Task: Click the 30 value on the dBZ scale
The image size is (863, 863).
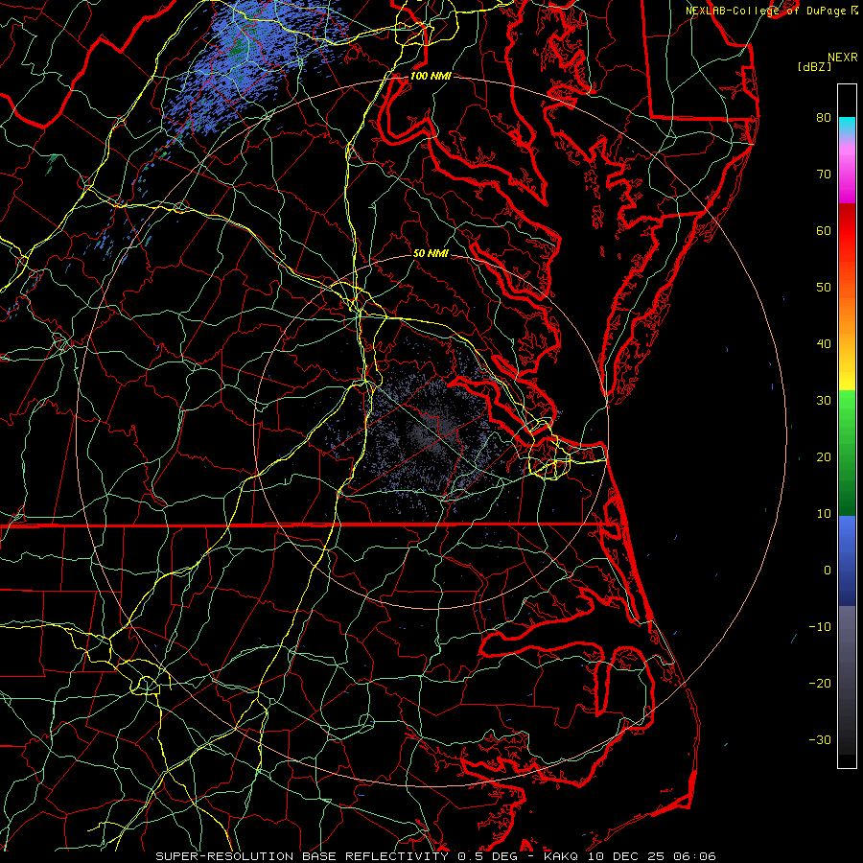Action: click(824, 401)
